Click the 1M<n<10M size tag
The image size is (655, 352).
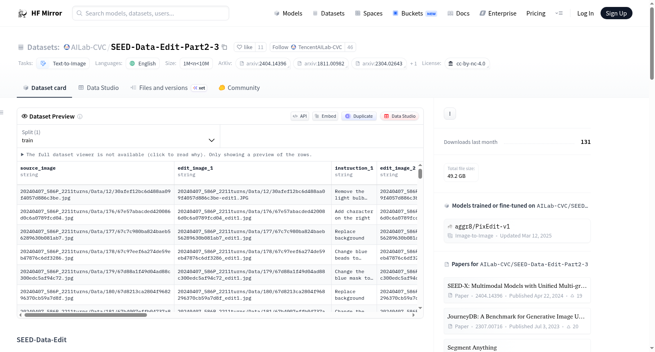[x=196, y=63]
